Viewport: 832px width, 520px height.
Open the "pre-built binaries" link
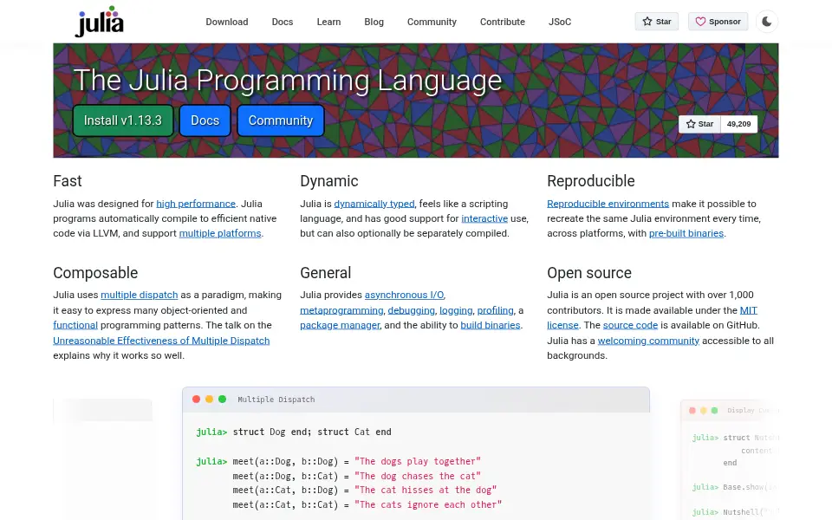point(686,233)
